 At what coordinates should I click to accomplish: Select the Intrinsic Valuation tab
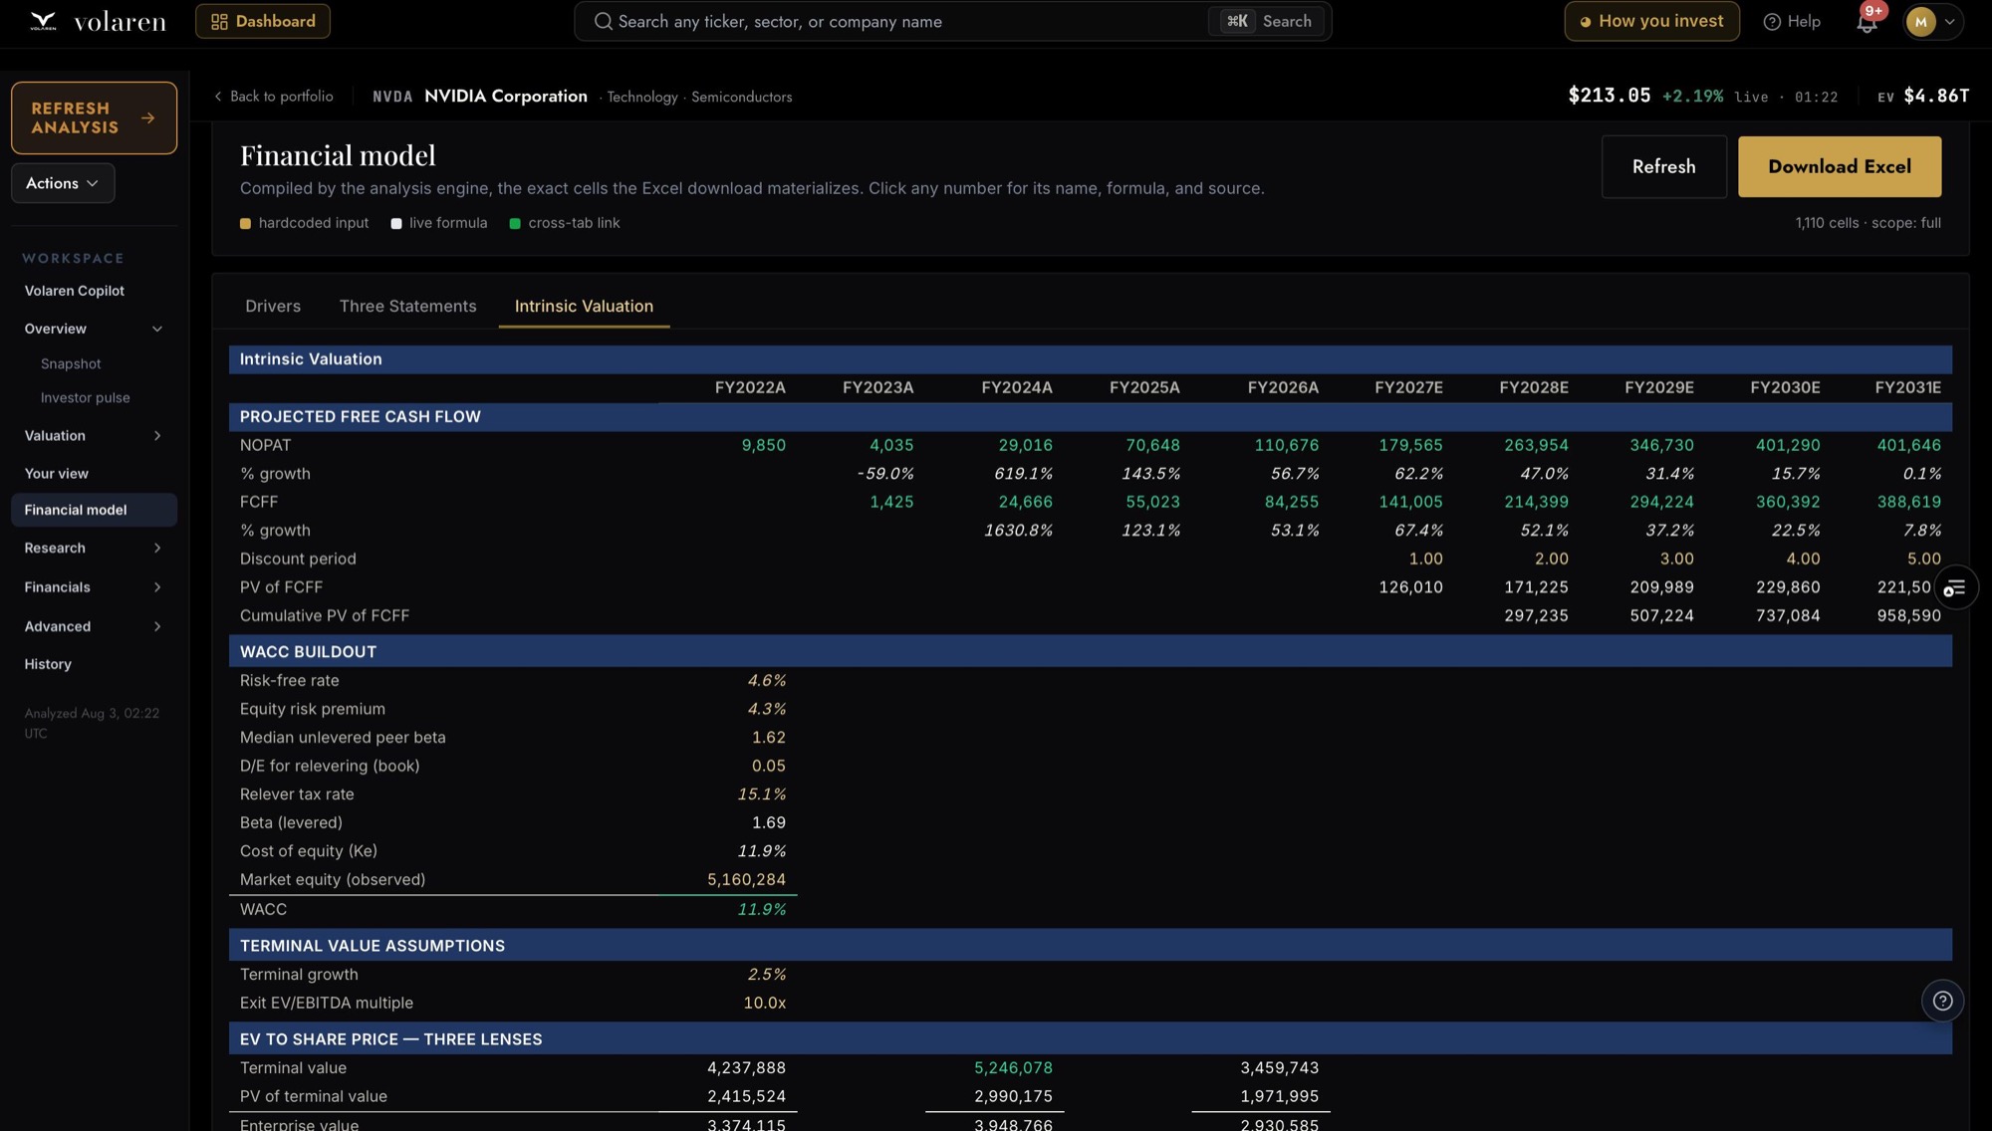584,306
